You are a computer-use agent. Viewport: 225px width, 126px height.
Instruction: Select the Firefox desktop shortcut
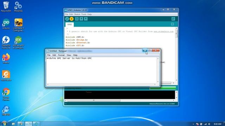pos(6,58)
